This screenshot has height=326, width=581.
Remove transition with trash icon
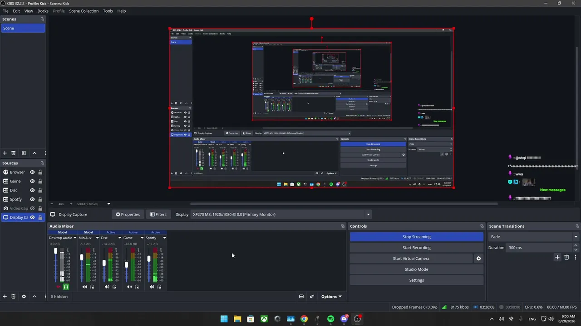[x=566, y=257]
